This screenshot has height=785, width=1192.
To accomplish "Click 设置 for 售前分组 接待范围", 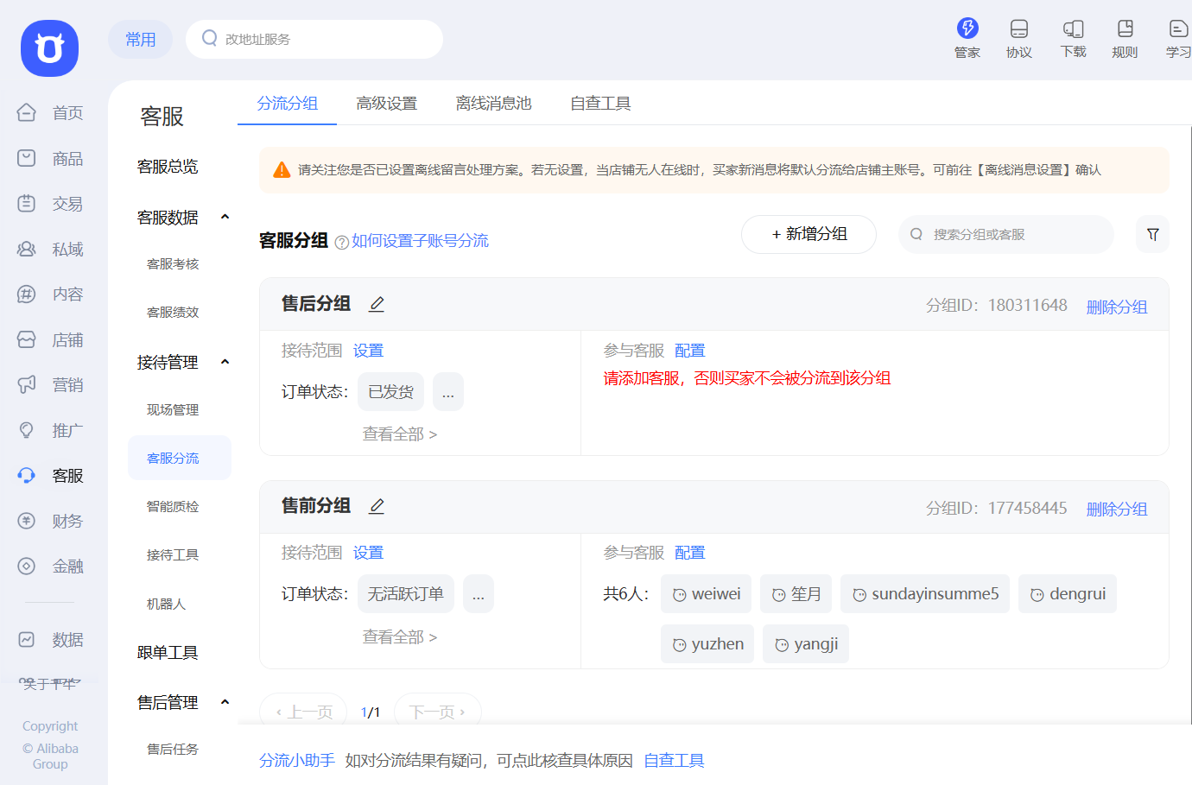I will click(x=368, y=553).
